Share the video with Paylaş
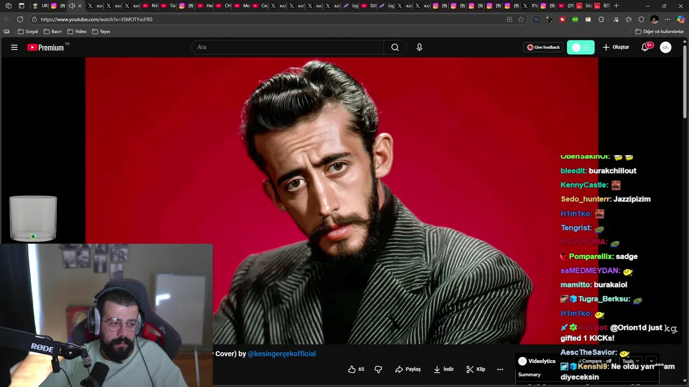Viewport: 689px width, 387px height. coord(408,369)
